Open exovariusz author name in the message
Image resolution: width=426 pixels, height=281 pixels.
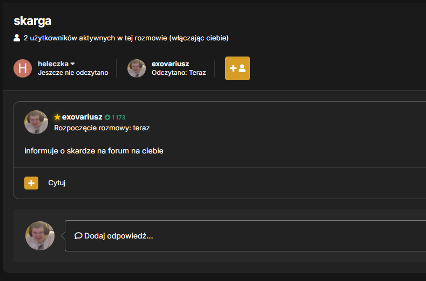pos(82,117)
